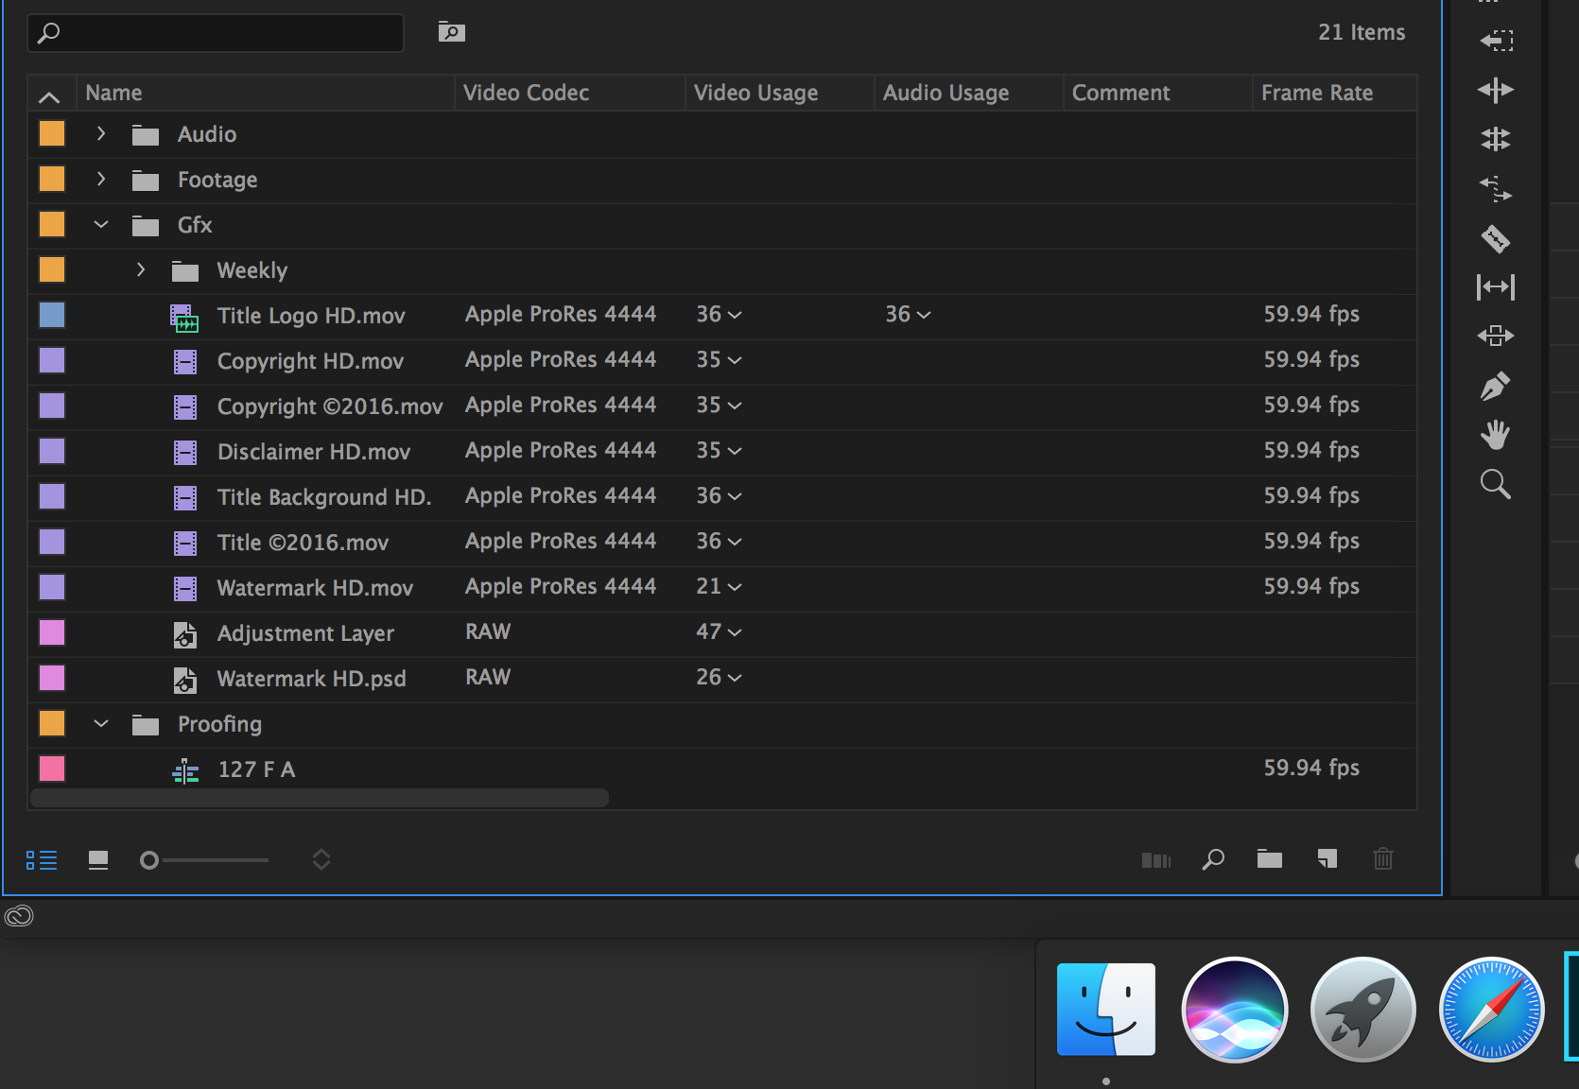
Task: Click the project search field
Action: (x=216, y=33)
